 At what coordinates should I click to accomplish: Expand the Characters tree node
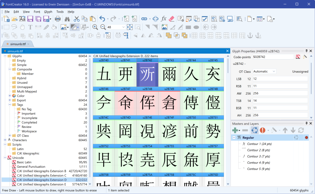5,140
